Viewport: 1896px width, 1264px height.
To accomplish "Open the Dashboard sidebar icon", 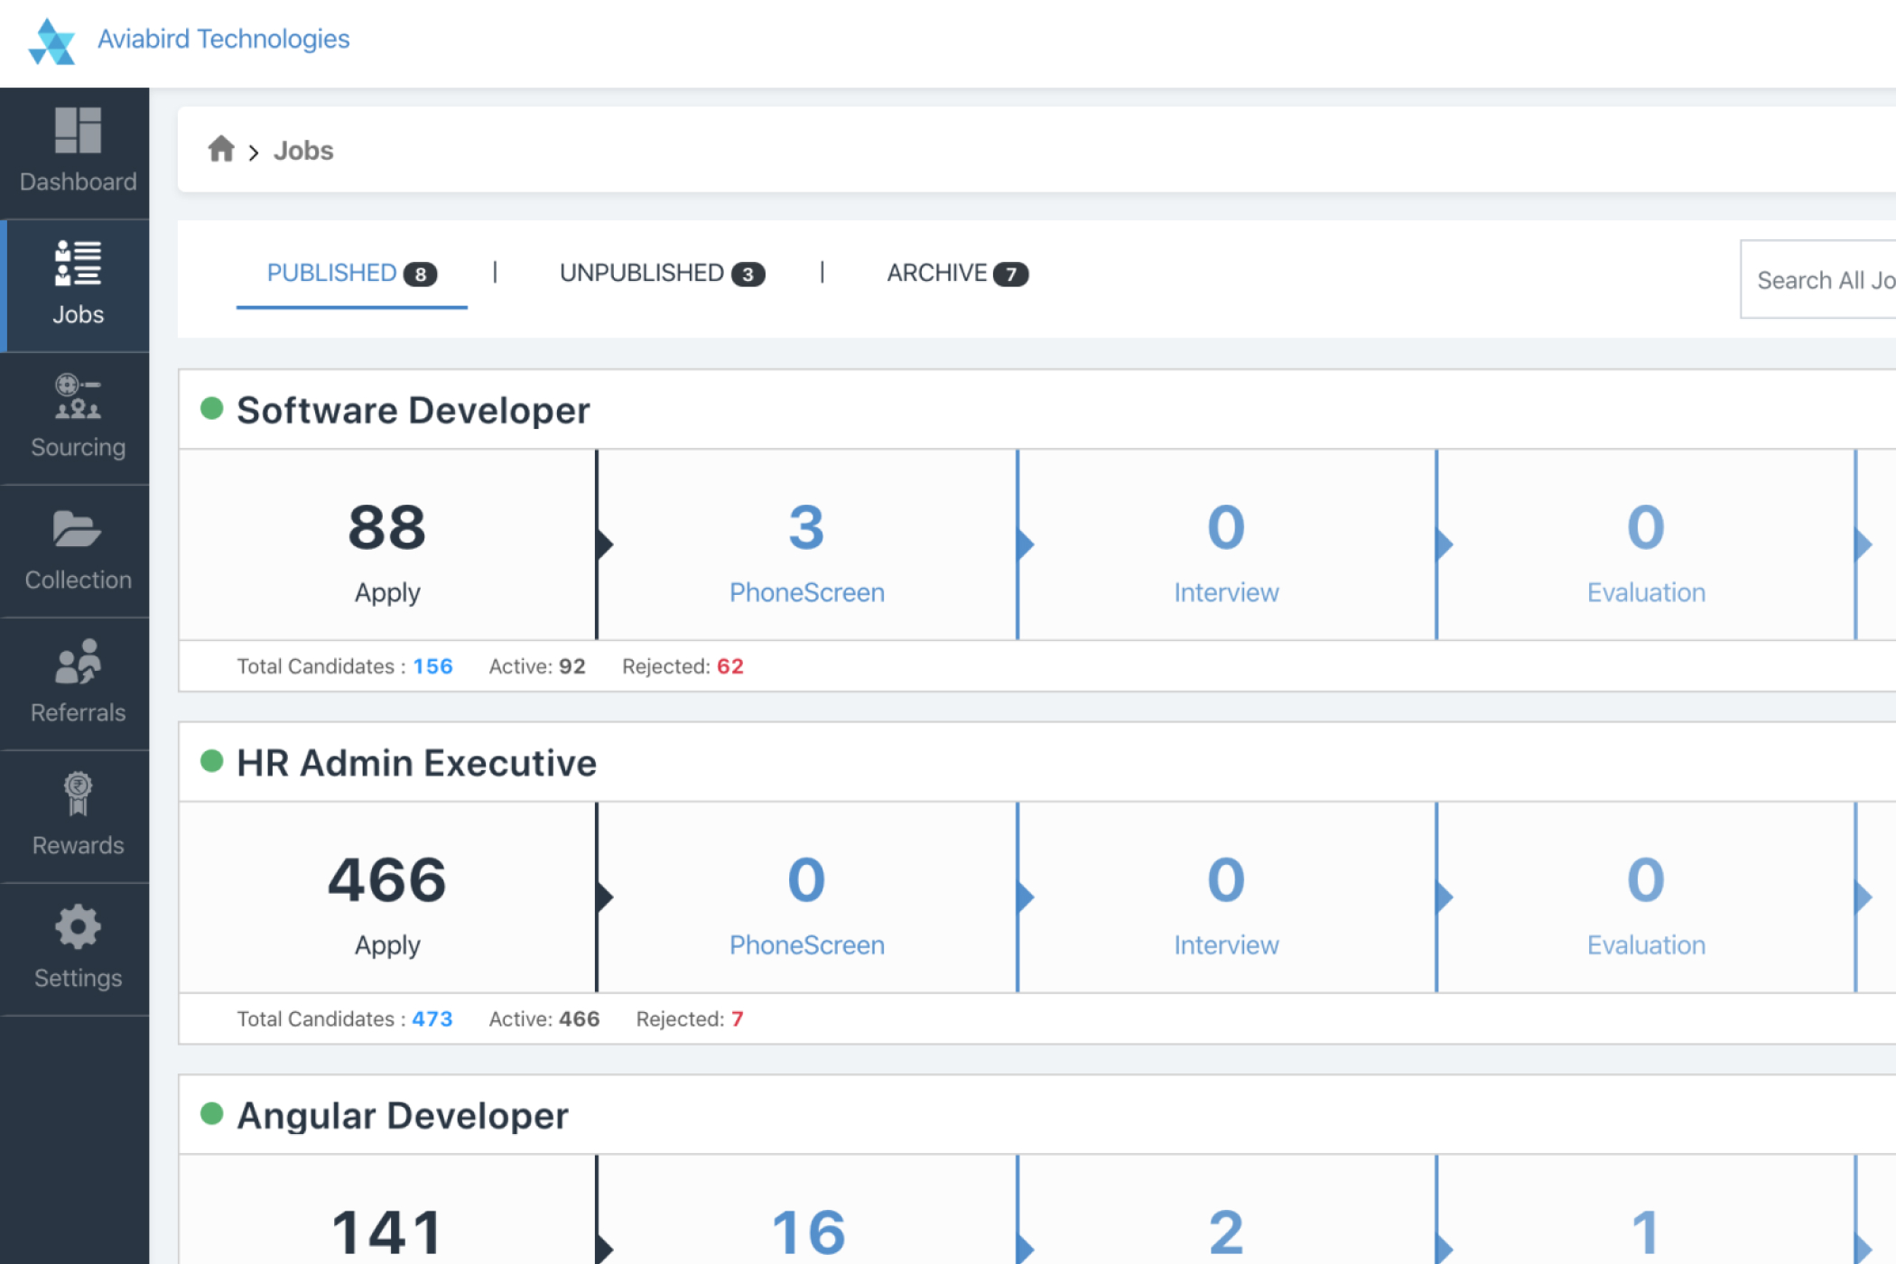I will pyautogui.click(x=78, y=130).
